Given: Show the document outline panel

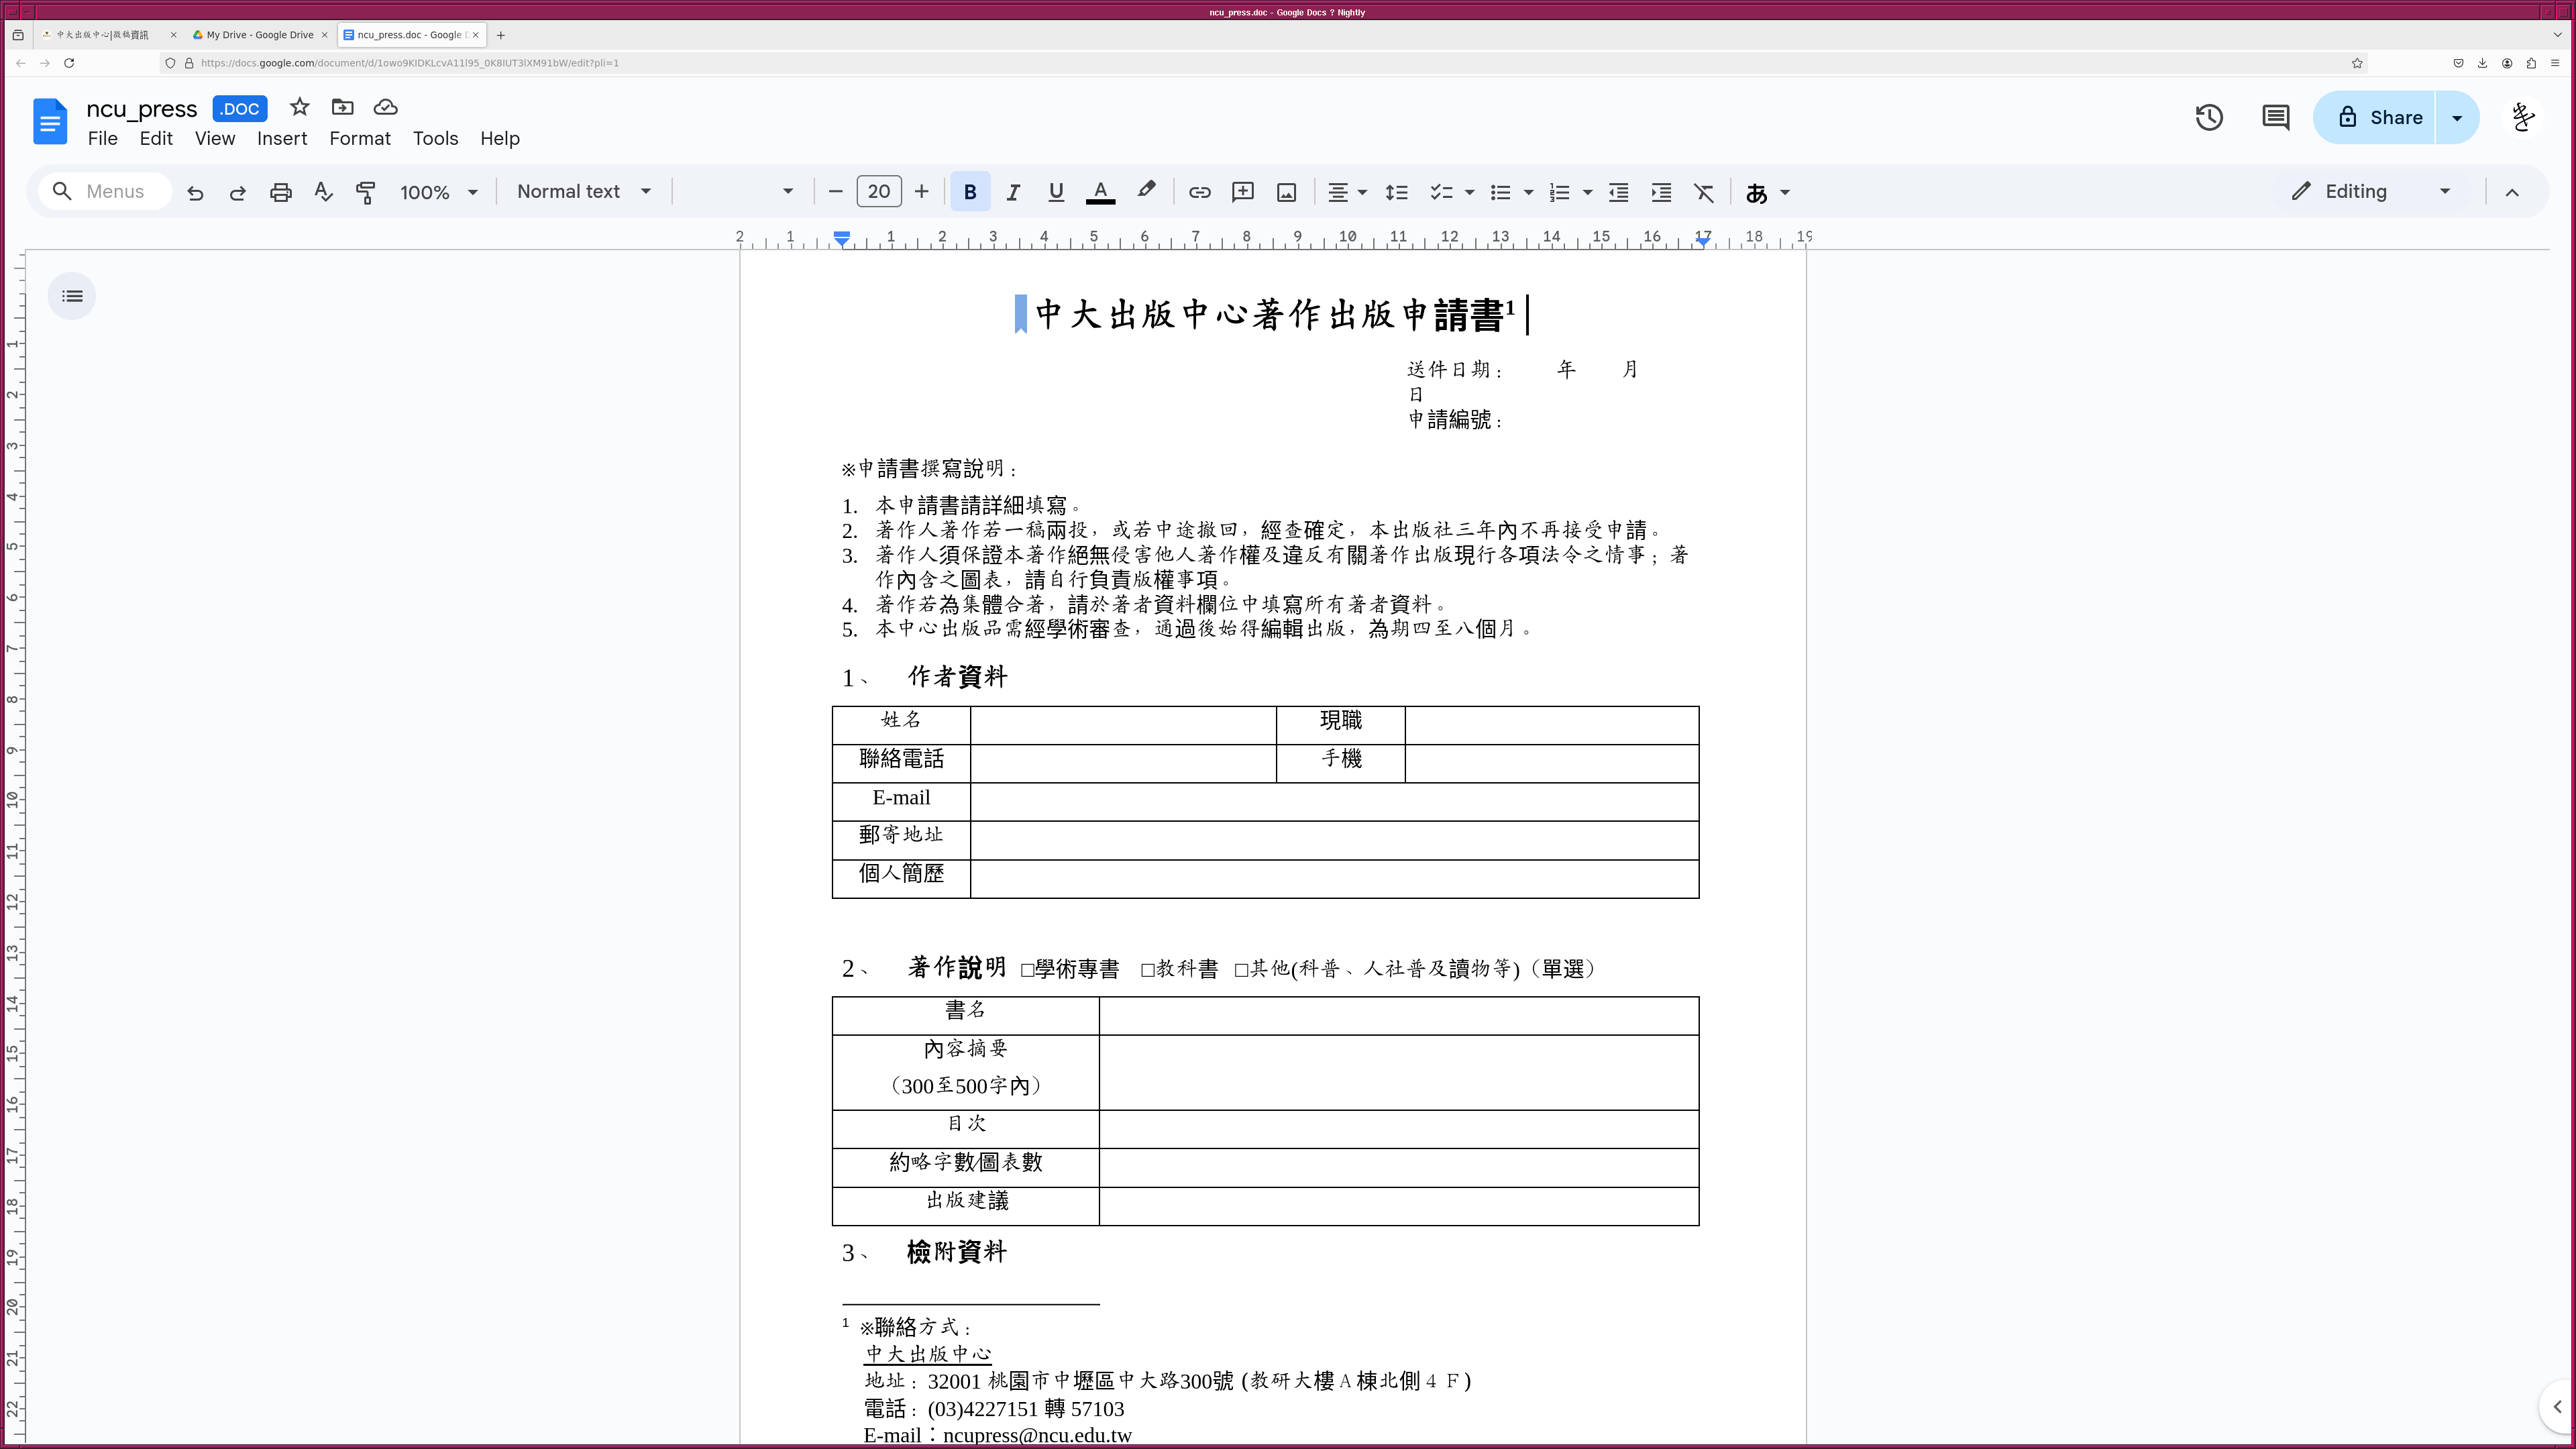Looking at the screenshot, I should click(x=72, y=296).
